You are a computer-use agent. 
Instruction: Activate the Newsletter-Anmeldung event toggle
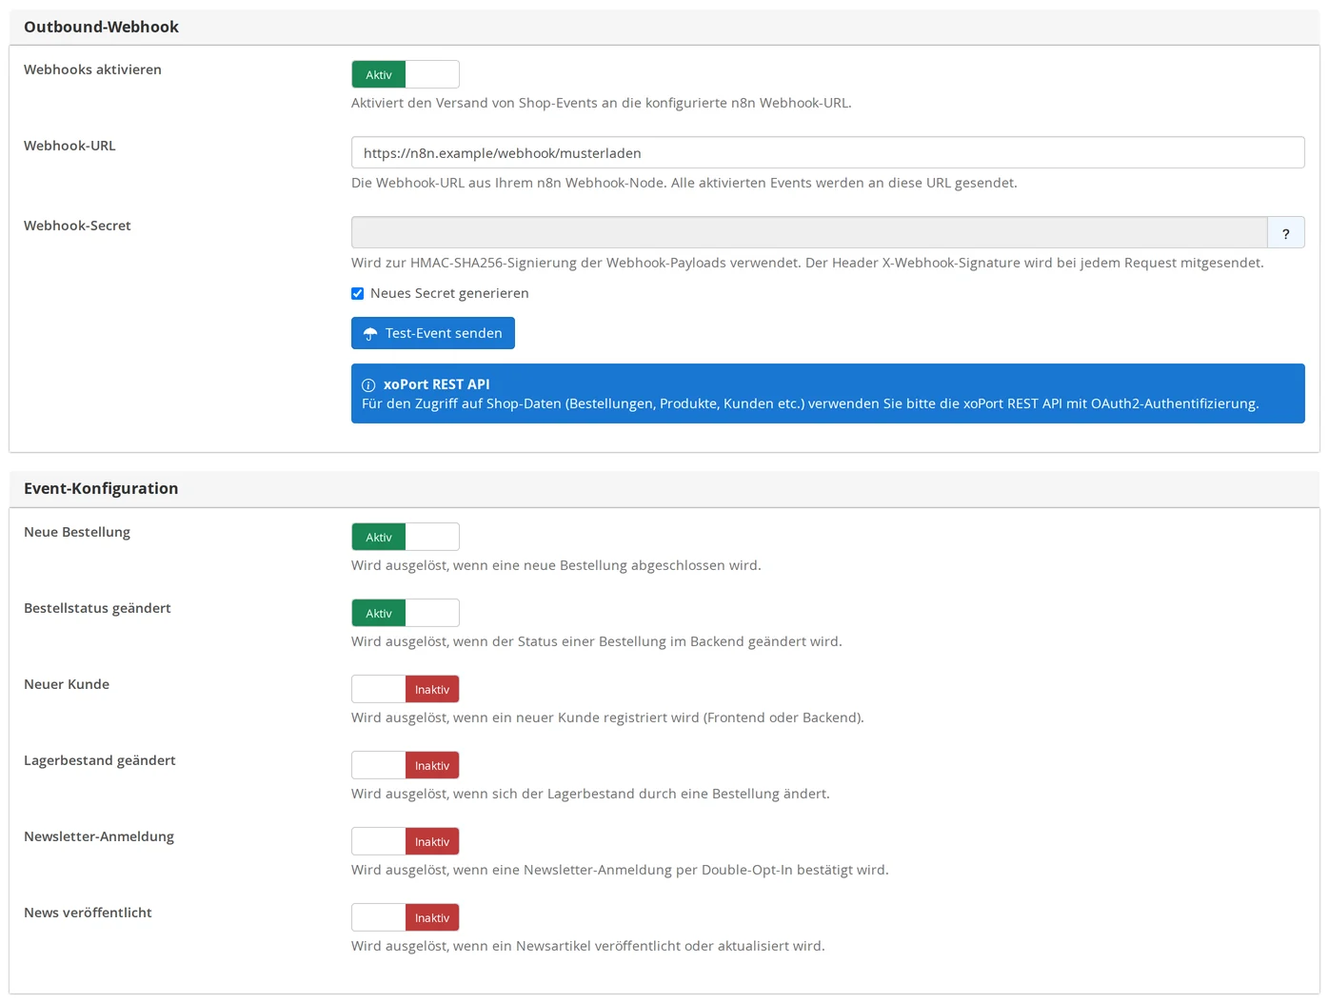[x=406, y=841]
